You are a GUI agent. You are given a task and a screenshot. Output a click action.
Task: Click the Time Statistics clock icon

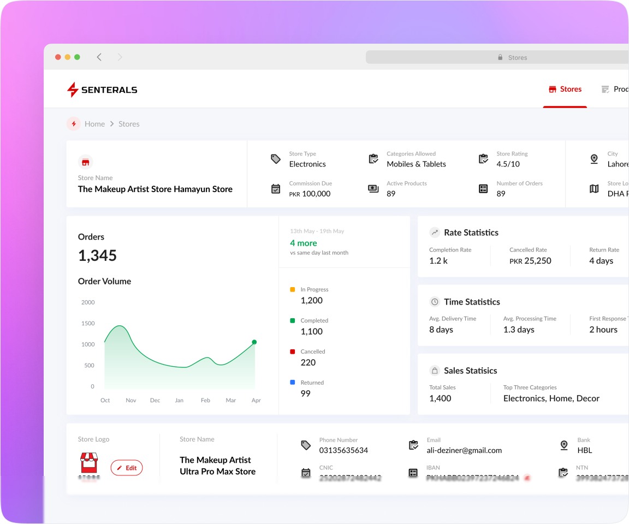[x=435, y=302]
